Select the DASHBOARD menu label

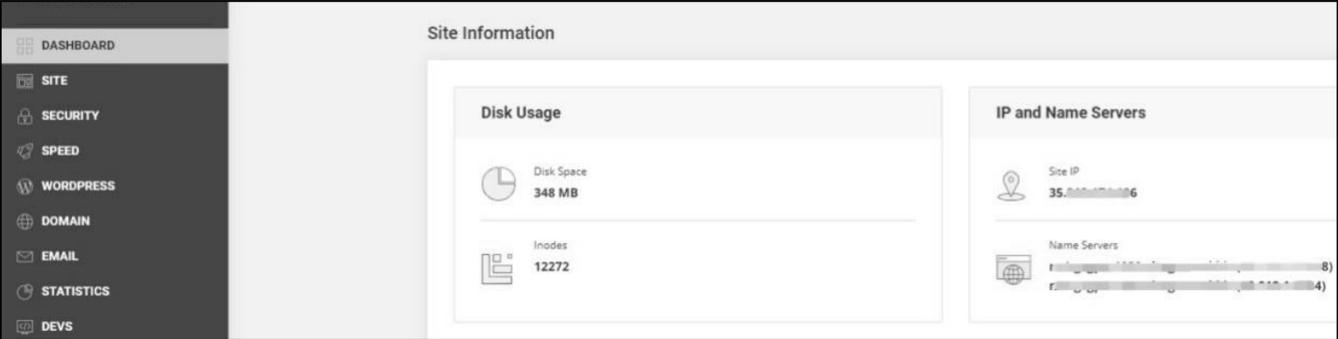[78, 45]
